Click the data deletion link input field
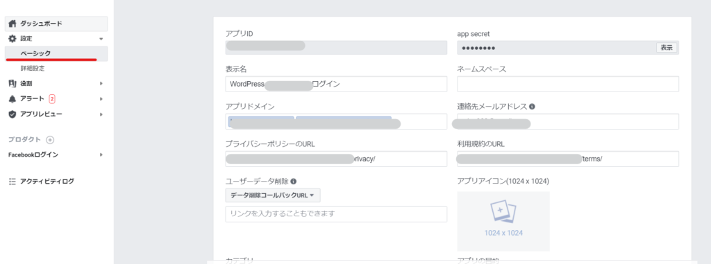 tap(336, 214)
